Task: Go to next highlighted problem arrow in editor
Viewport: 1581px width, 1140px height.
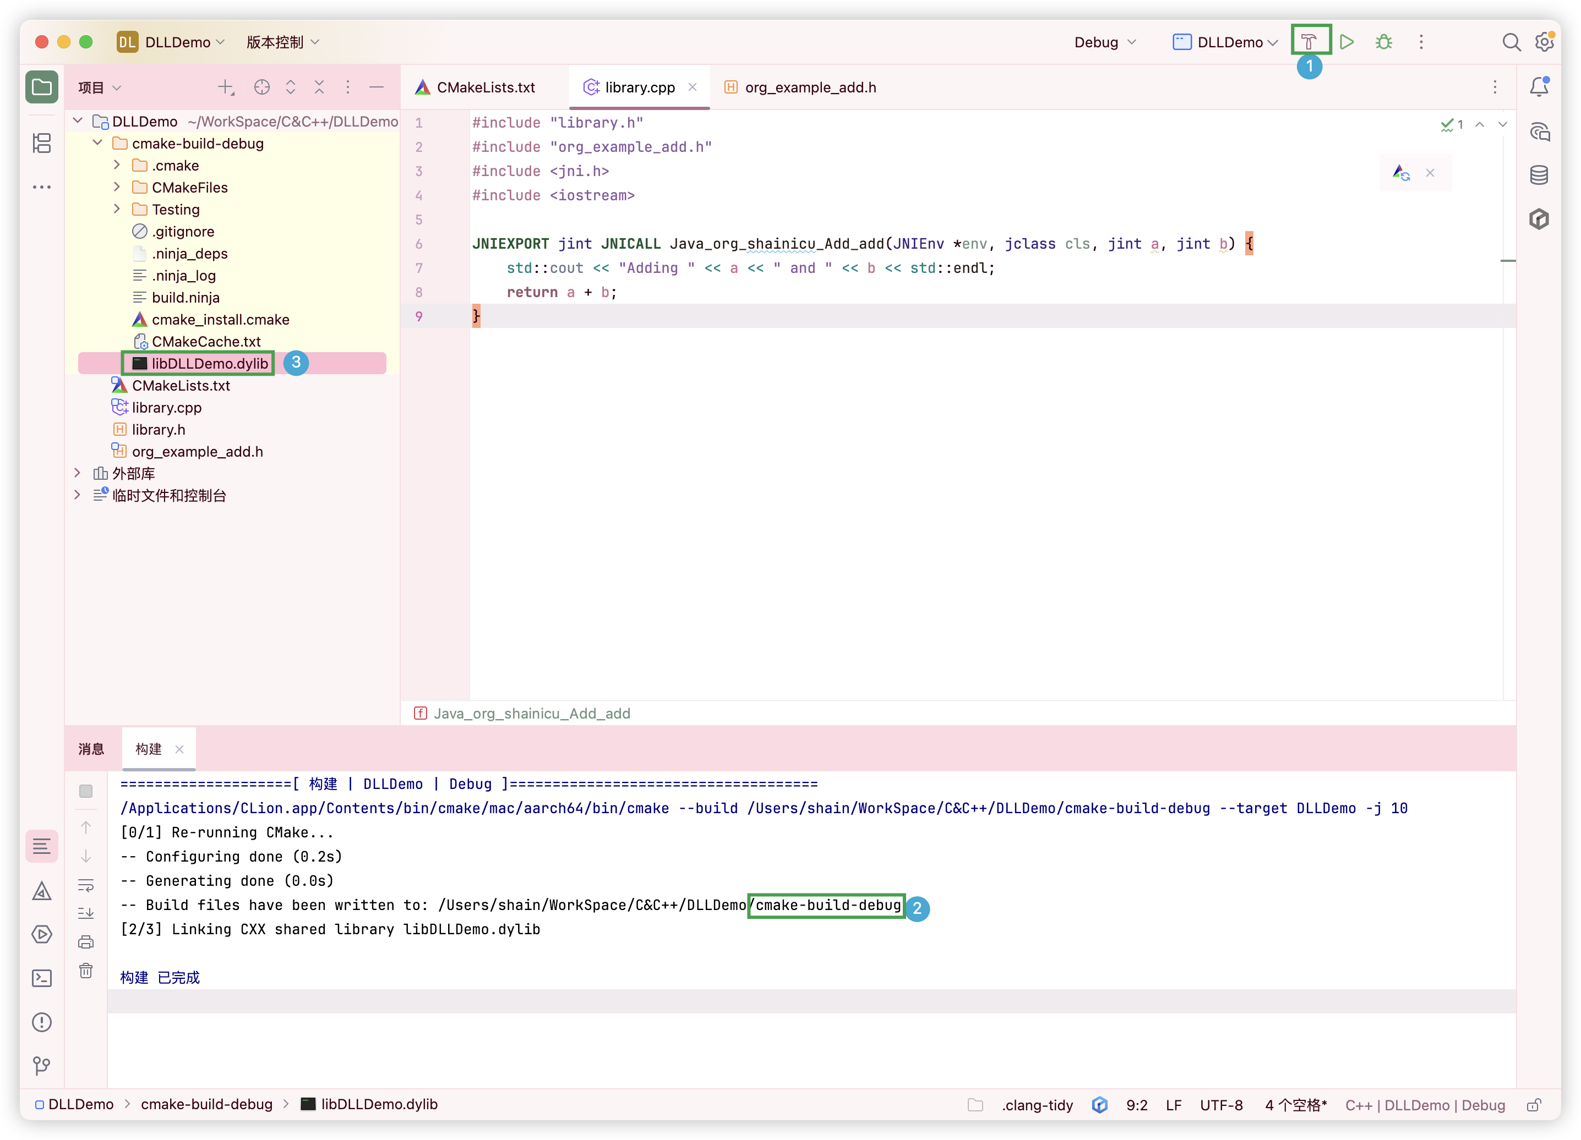Action: tap(1503, 124)
